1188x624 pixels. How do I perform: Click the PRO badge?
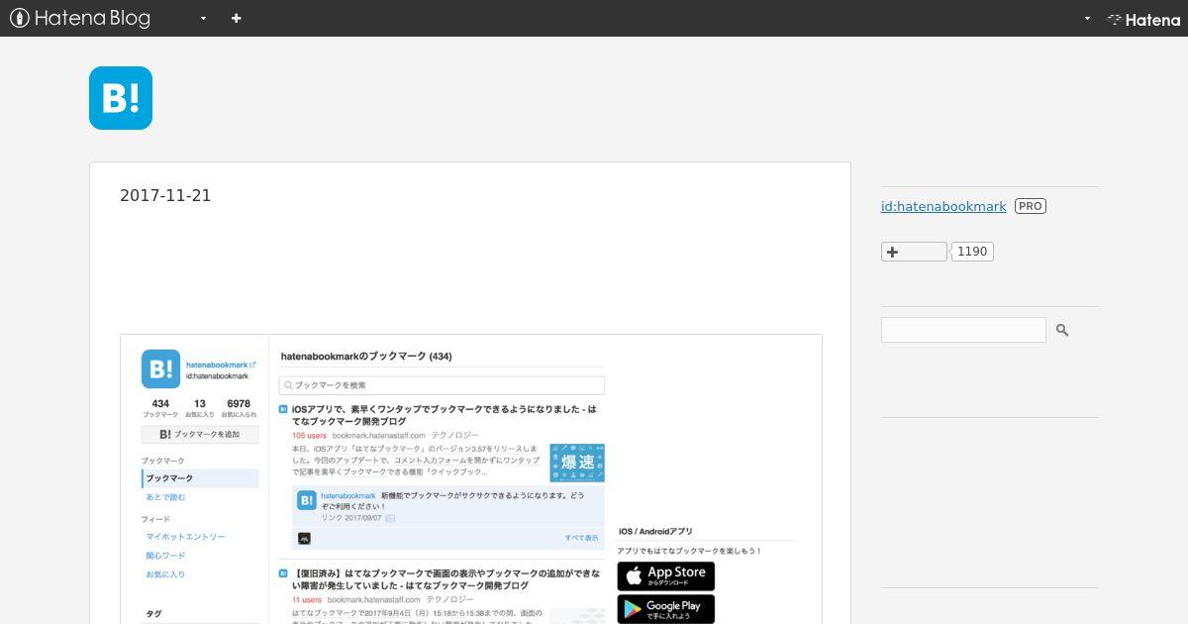[x=1031, y=206]
